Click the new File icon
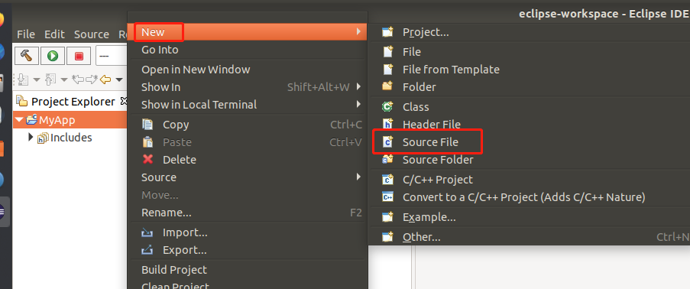The width and height of the screenshot is (690, 289). tap(387, 51)
